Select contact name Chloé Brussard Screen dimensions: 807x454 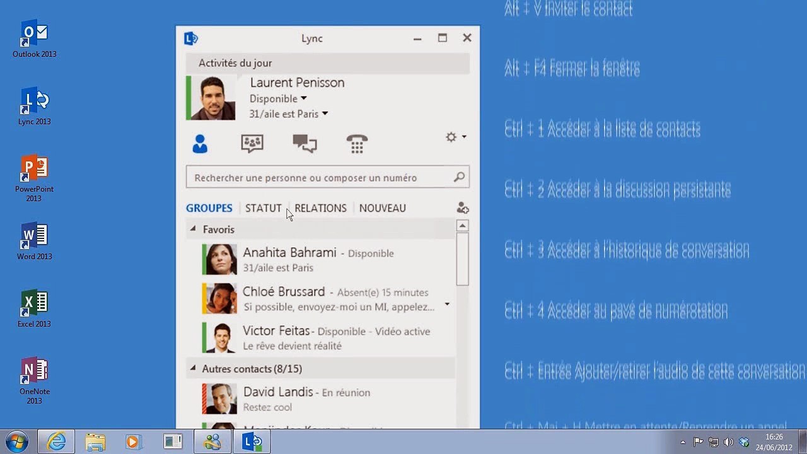pos(284,292)
